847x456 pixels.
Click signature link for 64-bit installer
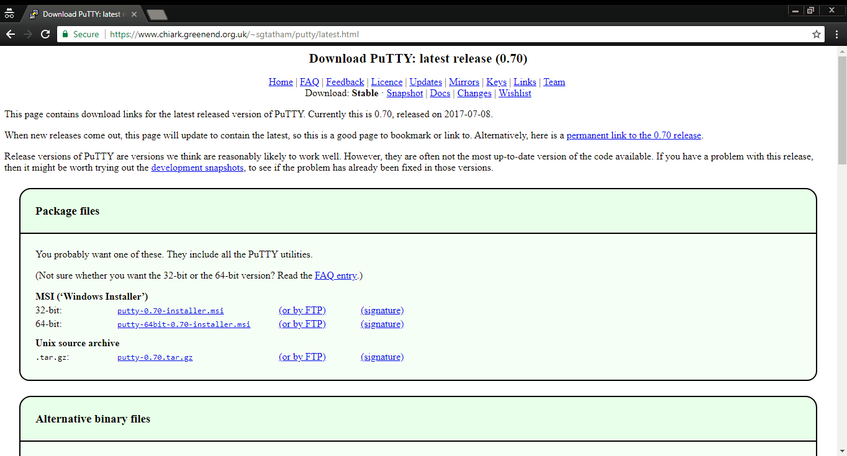[x=382, y=324]
